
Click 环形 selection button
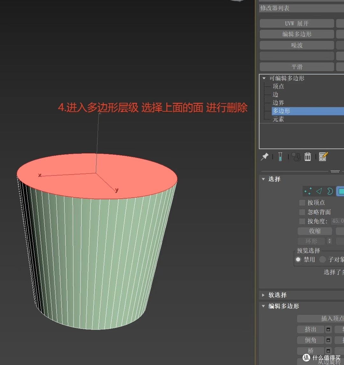[x=312, y=241]
